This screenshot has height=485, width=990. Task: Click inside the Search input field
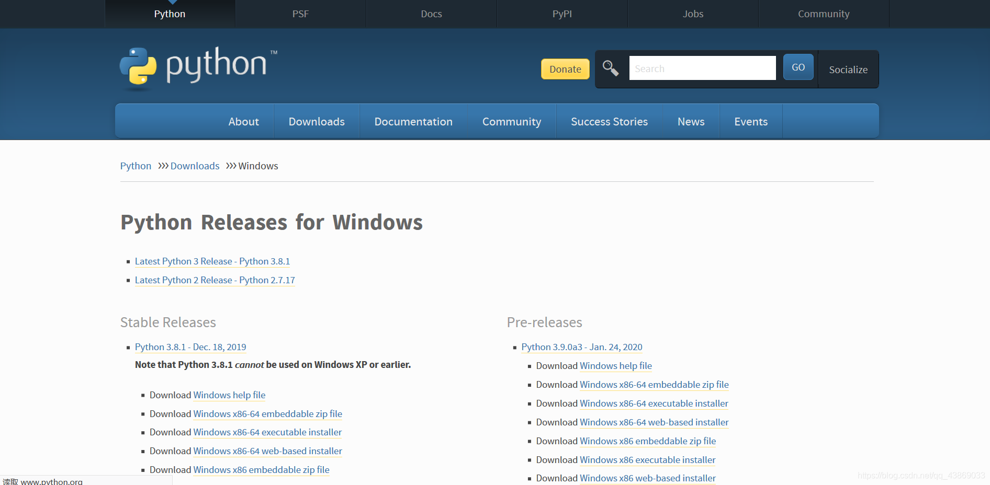coord(702,68)
